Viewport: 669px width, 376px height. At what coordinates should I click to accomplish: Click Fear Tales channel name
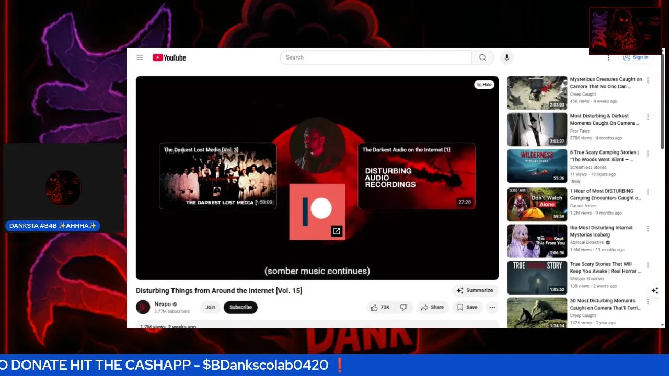pyautogui.click(x=580, y=131)
